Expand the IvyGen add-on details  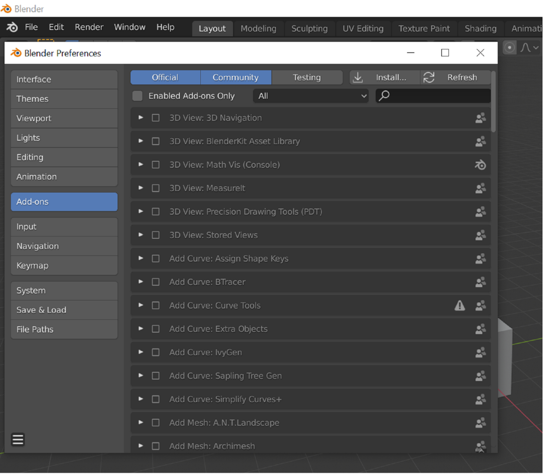(141, 353)
